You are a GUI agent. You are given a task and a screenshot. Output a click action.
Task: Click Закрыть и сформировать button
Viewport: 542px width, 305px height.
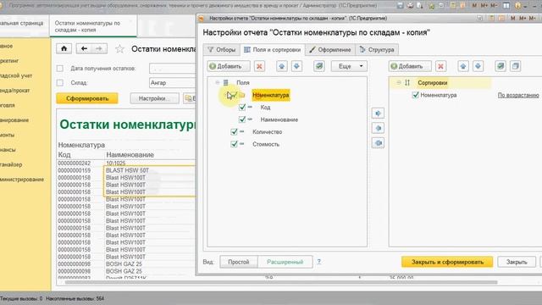pyautogui.click(x=447, y=262)
